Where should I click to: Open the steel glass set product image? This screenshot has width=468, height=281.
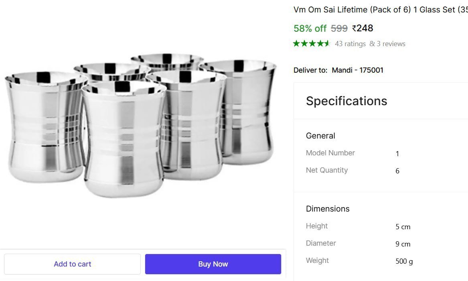tap(140, 124)
